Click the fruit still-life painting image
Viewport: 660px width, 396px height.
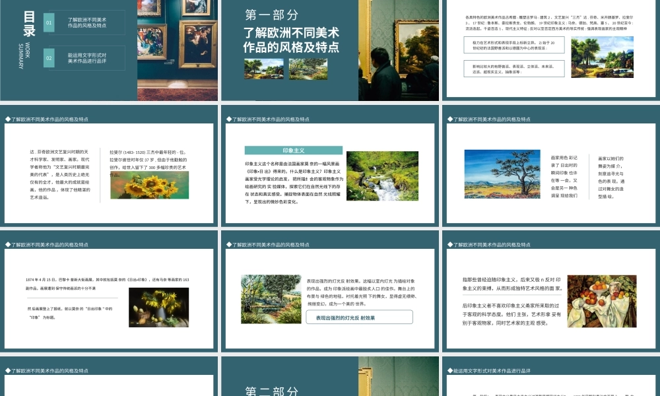coord(602,302)
